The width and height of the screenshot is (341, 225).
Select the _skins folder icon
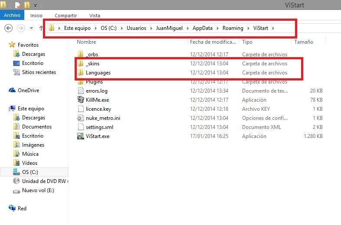pos(80,63)
